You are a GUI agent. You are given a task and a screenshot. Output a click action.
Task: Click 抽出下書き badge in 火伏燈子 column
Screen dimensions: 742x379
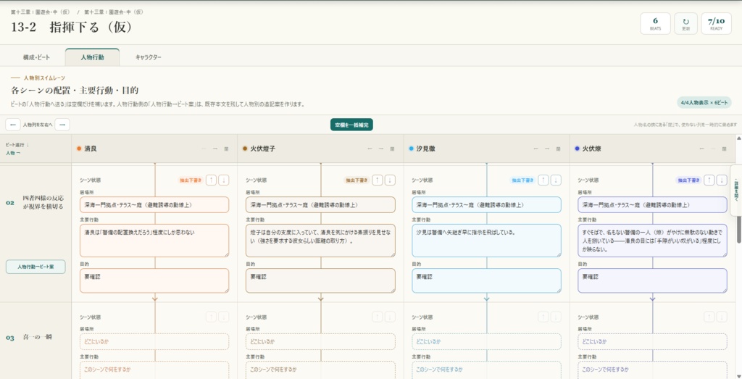[x=357, y=180]
